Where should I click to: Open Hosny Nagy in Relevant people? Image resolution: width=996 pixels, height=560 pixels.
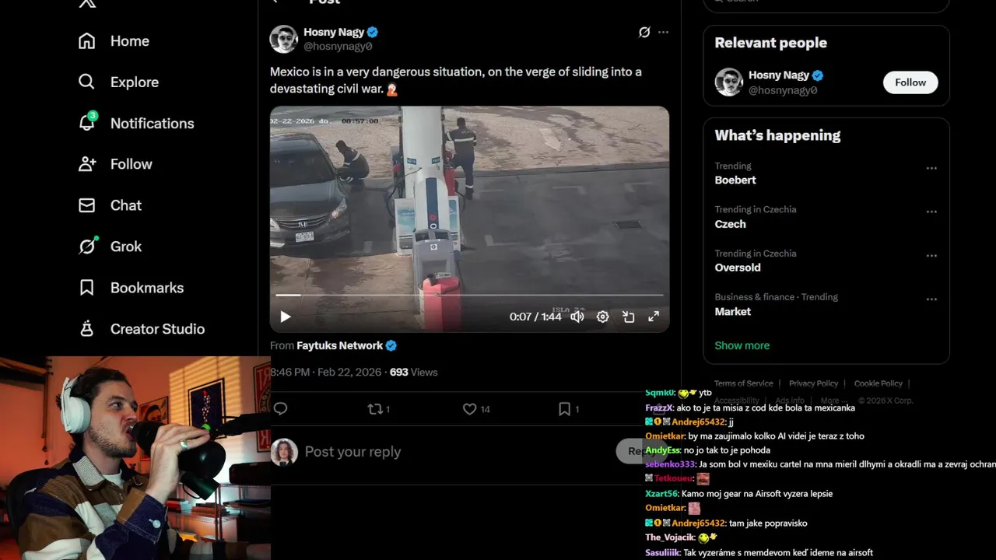pyautogui.click(x=779, y=75)
